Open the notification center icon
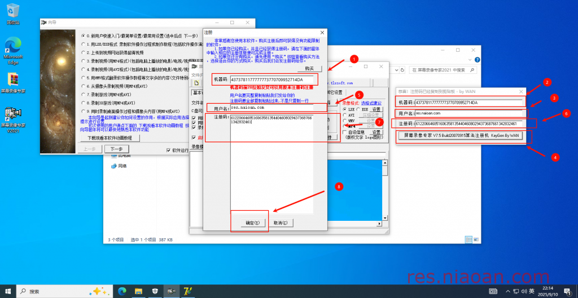This screenshot has width=578, height=298. click(x=568, y=291)
